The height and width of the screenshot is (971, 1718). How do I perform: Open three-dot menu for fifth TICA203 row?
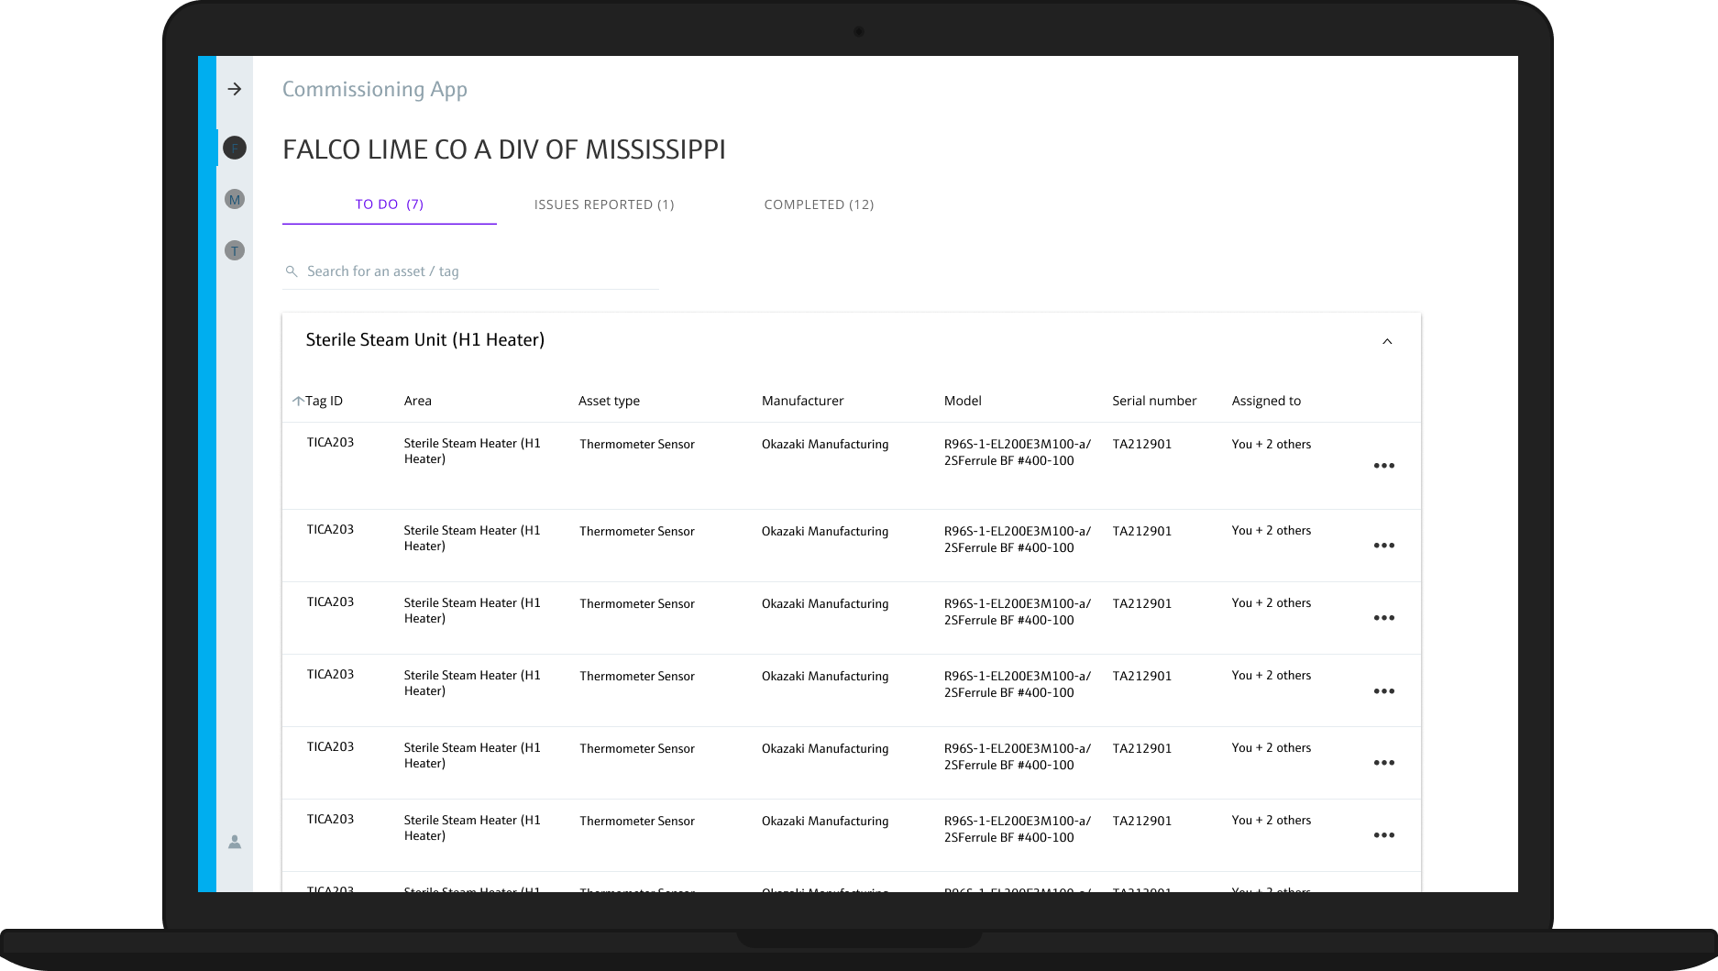point(1383,763)
